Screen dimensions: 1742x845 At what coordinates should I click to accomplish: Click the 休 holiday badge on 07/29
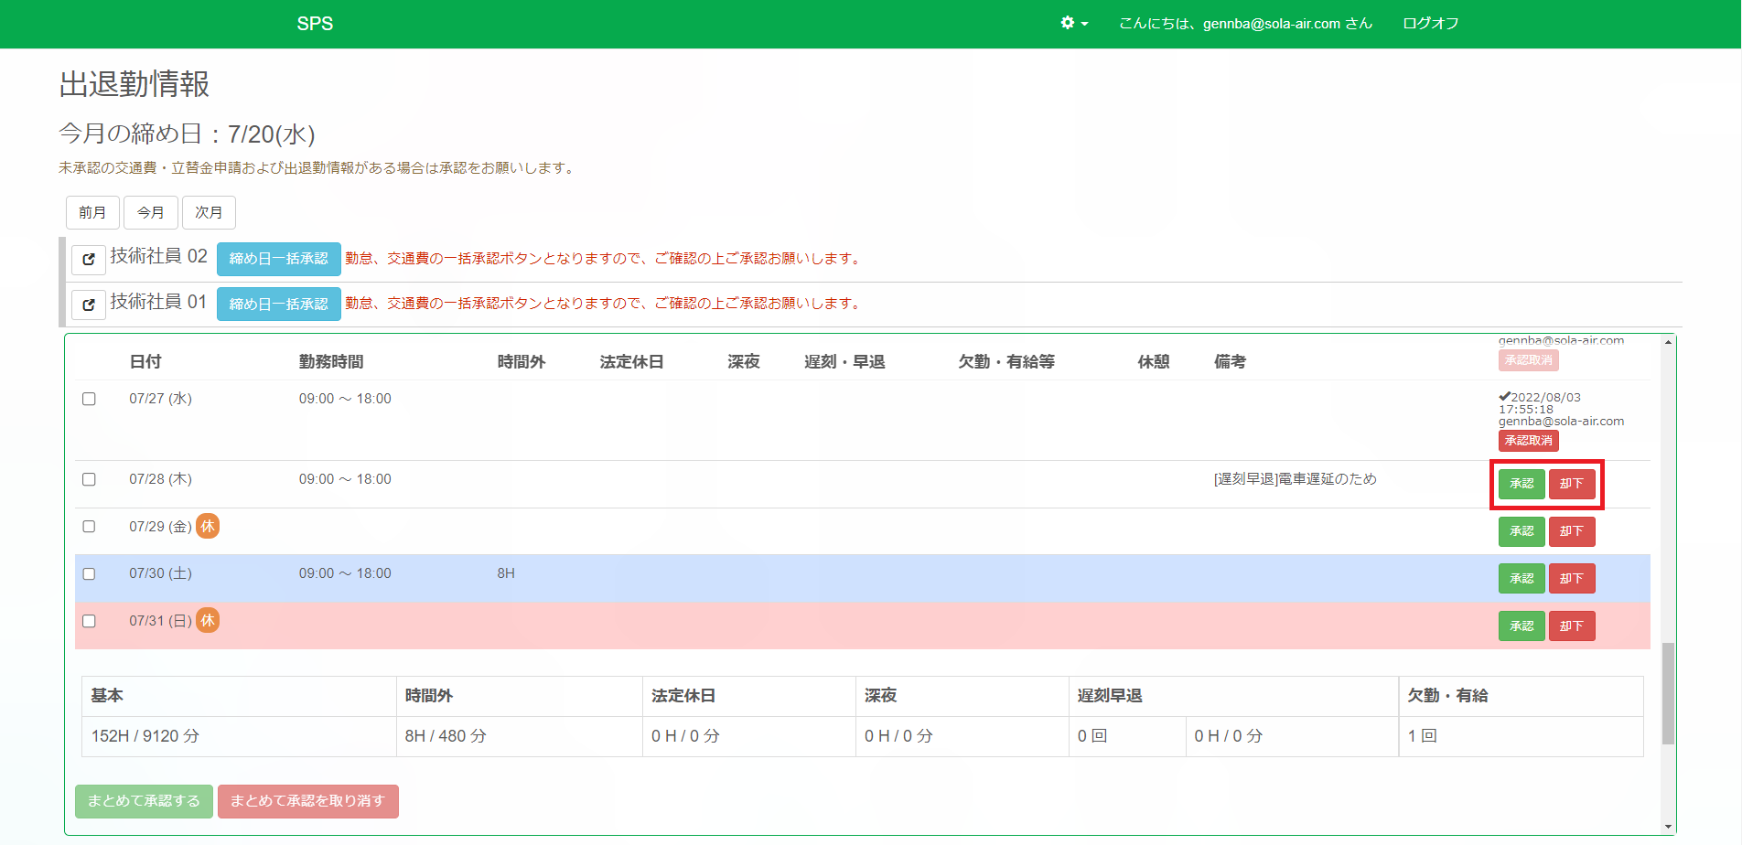click(208, 526)
